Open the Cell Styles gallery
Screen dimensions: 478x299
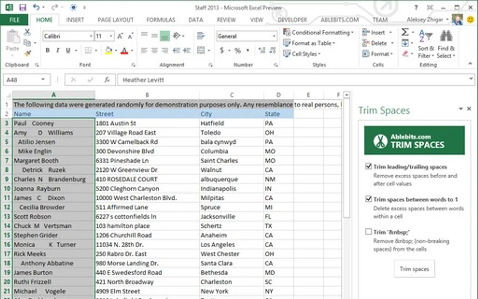pos(302,54)
